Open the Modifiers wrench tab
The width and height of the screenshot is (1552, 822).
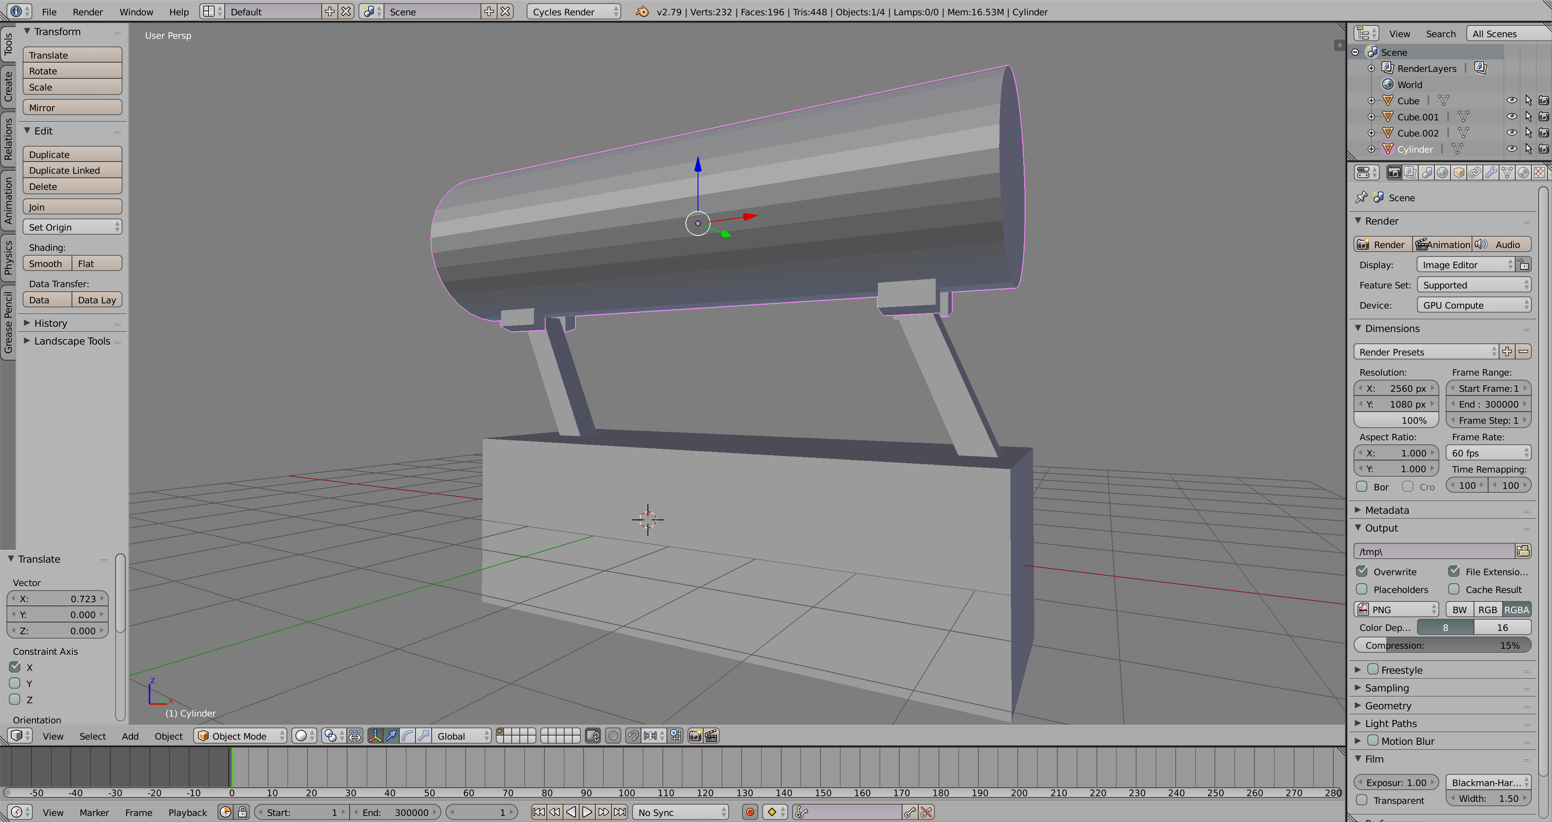coord(1491,173)
